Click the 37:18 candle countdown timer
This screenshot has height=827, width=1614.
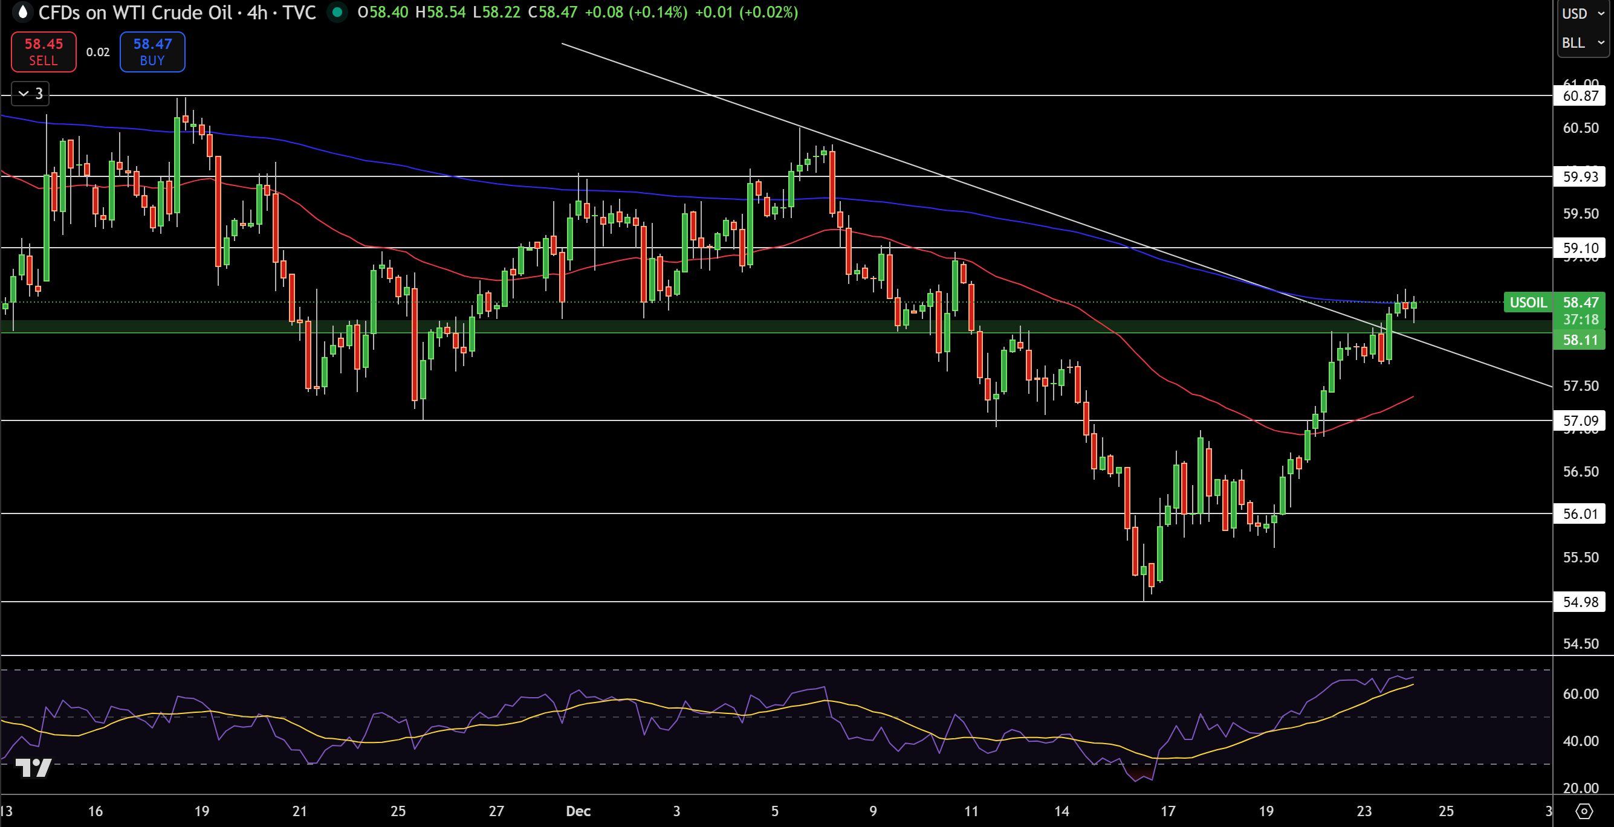(1580, 320)
